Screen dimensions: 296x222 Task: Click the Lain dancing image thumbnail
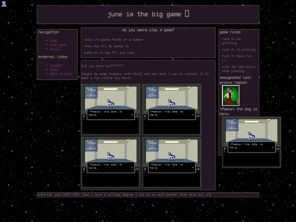click(231, 95)
